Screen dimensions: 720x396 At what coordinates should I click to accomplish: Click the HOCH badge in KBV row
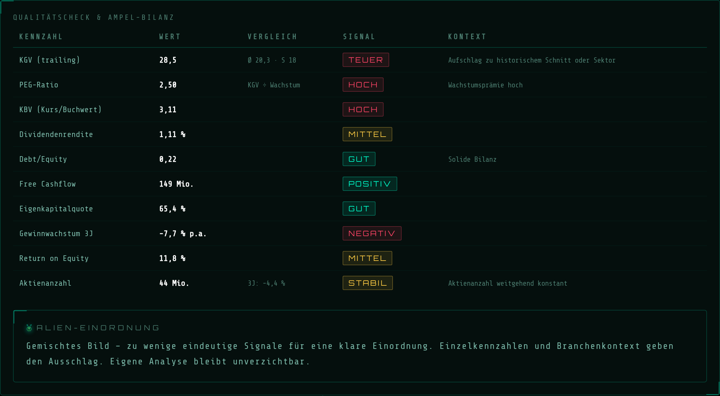point(363,109)
